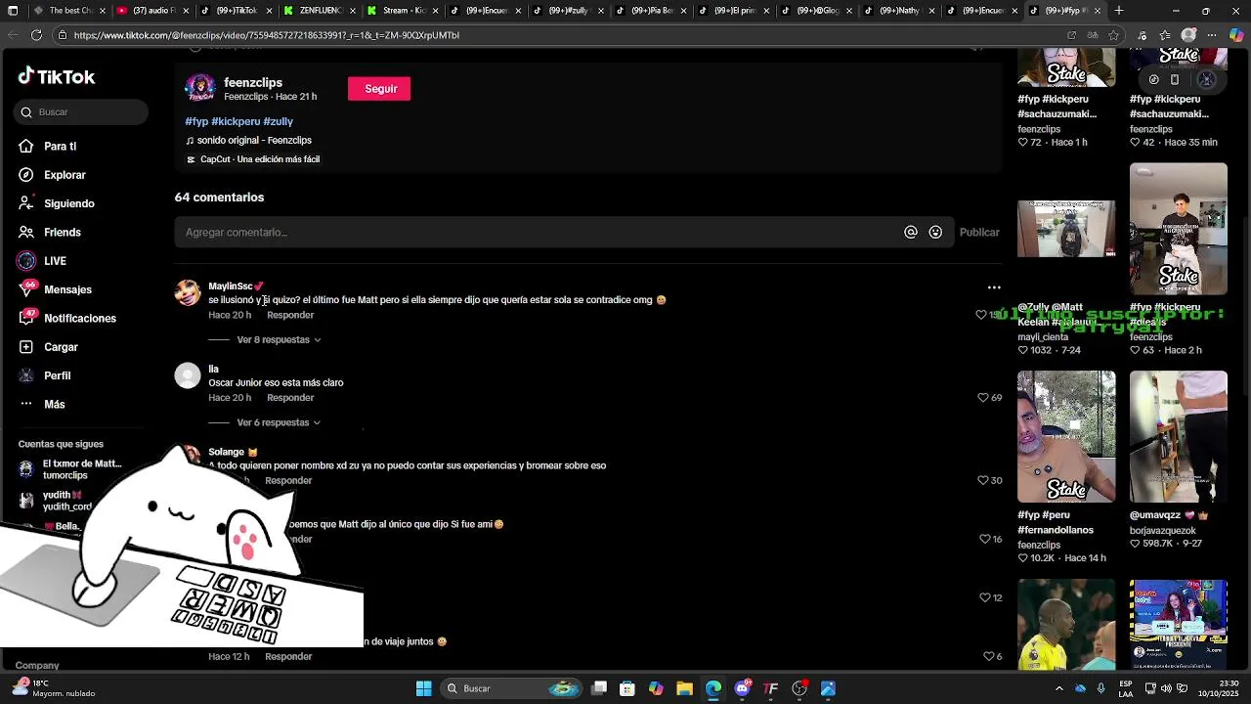This screenshot has width=1251, height=704.
Task: Switch to the (99+)Nathy tab
Action: tap(899, 11)
